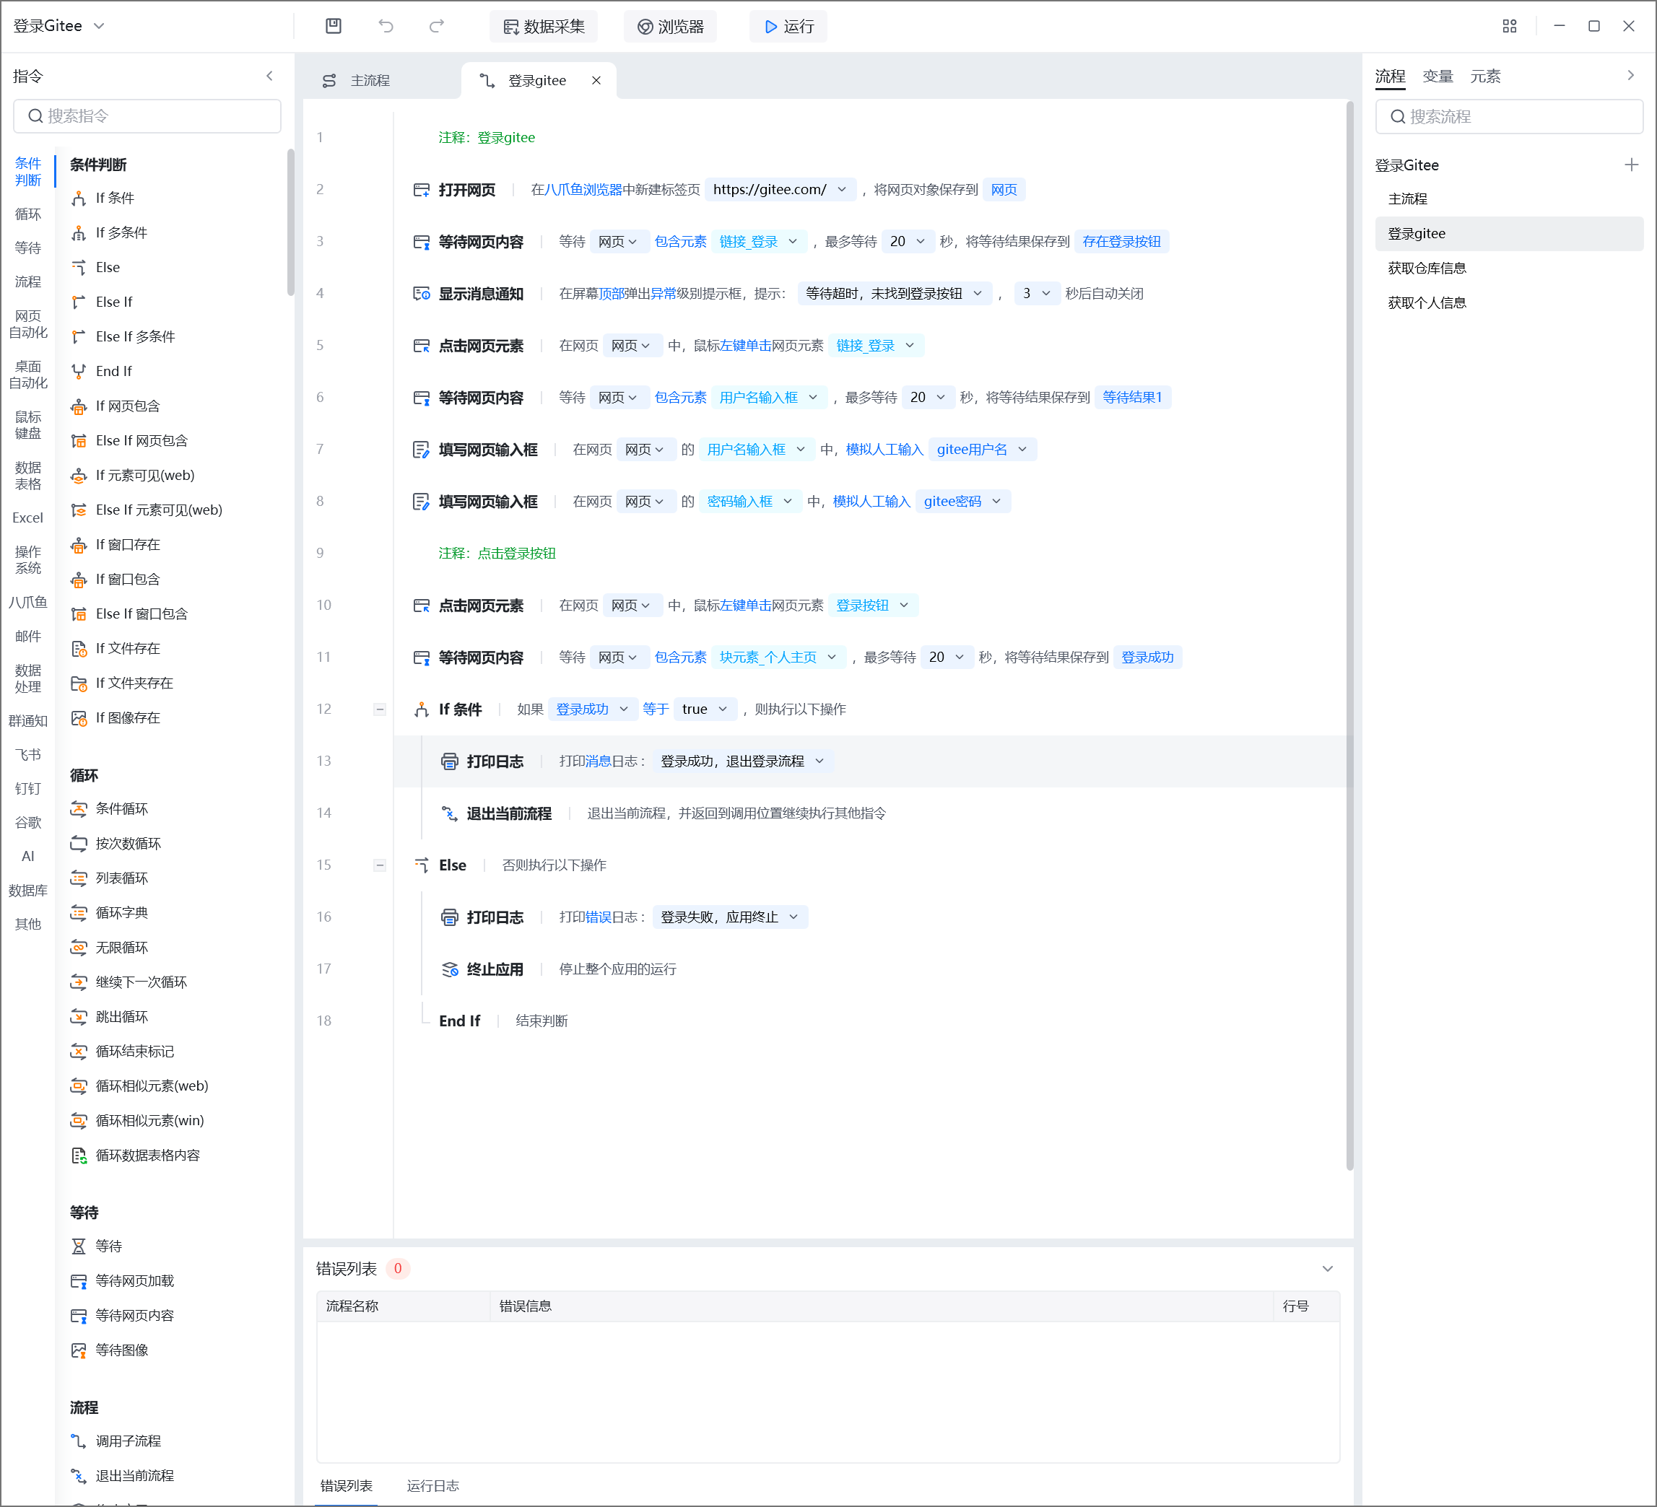Open the 数据采集 tool
The image size is (1657, 1507).
point(543,26)
